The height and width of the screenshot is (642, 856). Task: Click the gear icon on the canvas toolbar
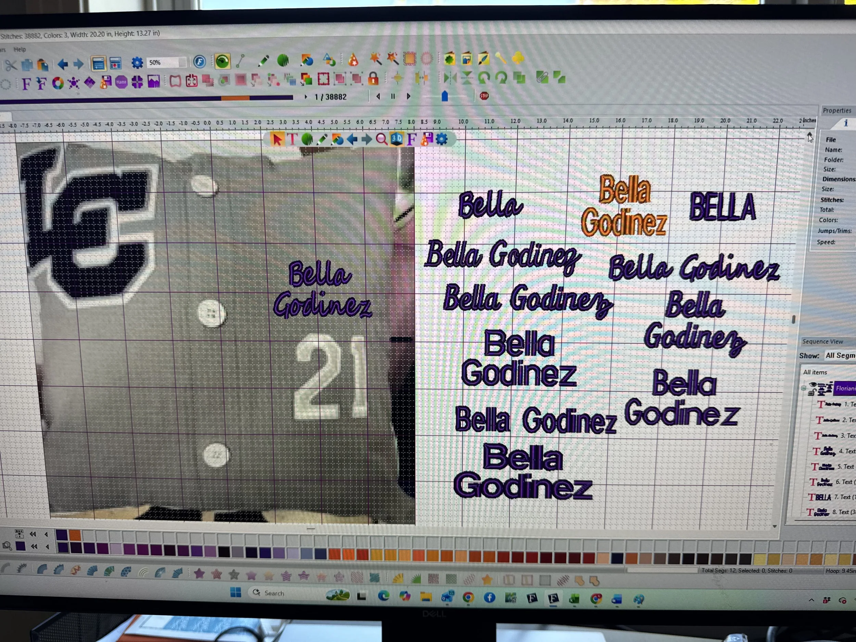(x=442, y=139)
